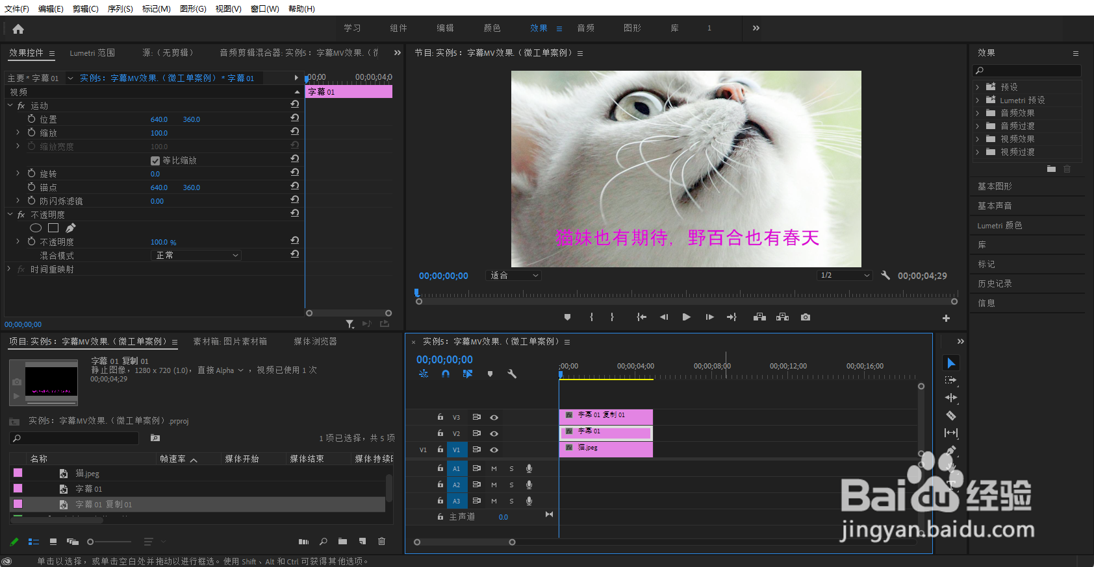Toggle Linked Selection in timeline
Viewport: 1094px width, 567px height.
[x=468, y=374]
